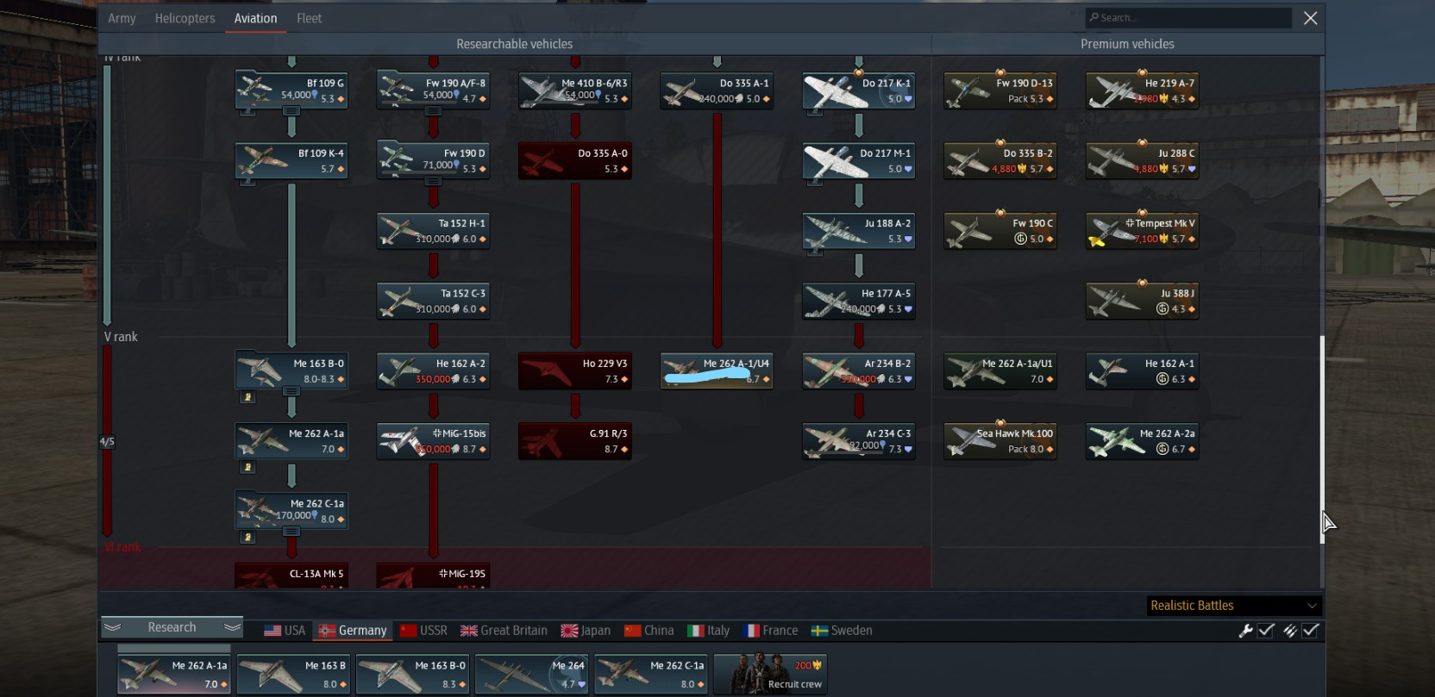Viewport: 1435px width, 697px height.
Task: Select Me 262 A-1a crew slot
Action: click(174, 674)
